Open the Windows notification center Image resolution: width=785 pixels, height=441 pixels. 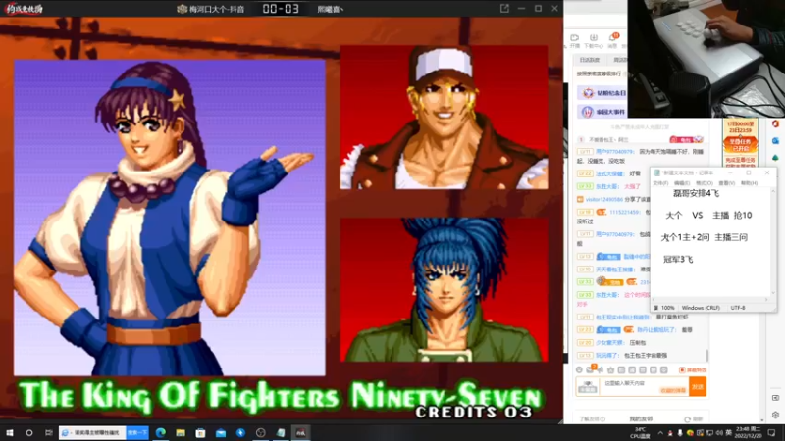(x=771, y=433)
